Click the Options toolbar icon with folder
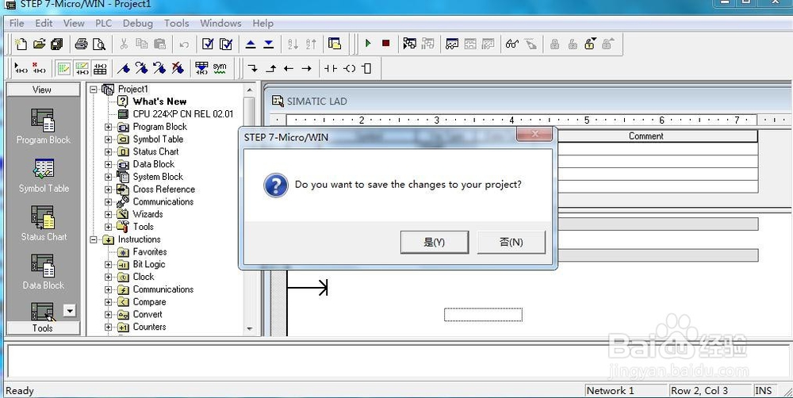 pyautogui.click(x=335, y=44)
